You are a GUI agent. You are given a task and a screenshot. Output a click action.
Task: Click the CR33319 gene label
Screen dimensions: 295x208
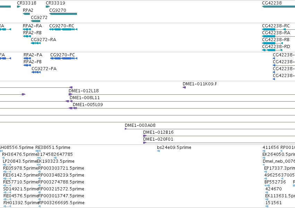(55, 3)
